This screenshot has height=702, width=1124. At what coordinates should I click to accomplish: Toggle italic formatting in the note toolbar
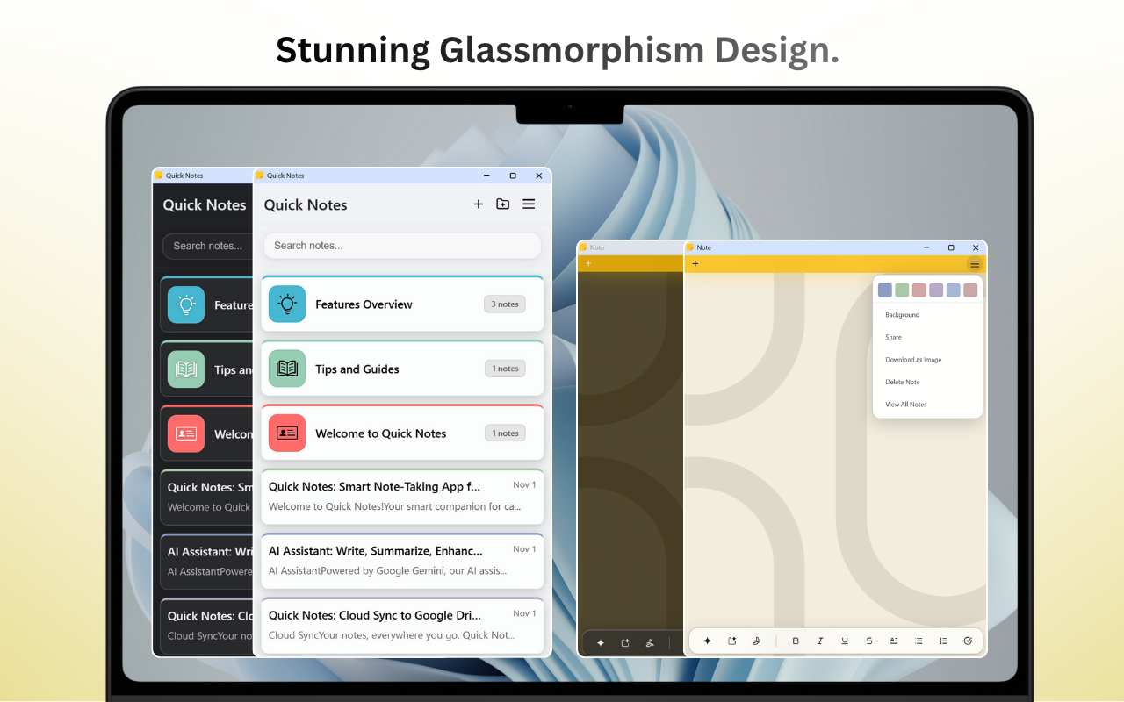pos(820,641)
